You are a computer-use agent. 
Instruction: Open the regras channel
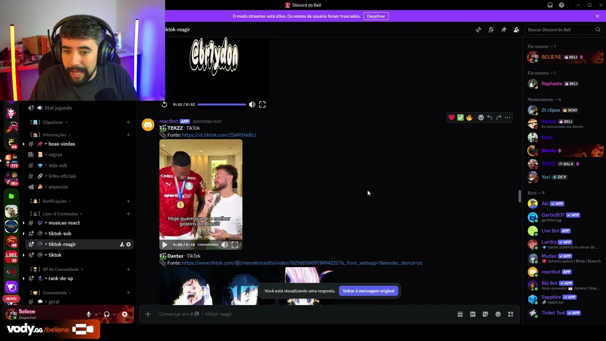(x=79, y=154)
